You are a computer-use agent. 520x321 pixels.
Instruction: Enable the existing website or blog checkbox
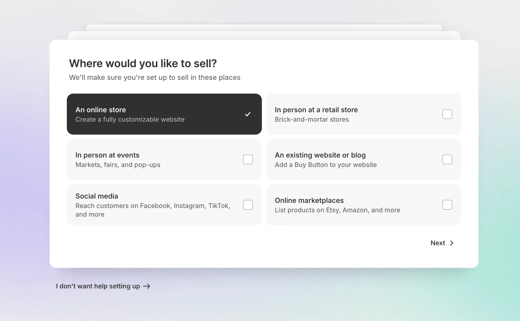tap(447, 159)
